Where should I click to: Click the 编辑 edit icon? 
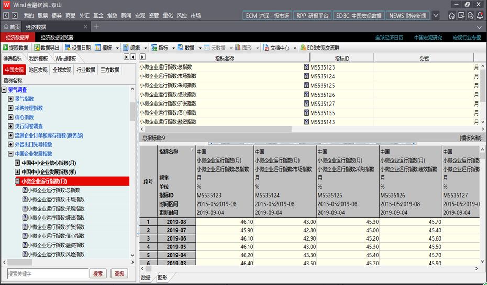point(126,48)
